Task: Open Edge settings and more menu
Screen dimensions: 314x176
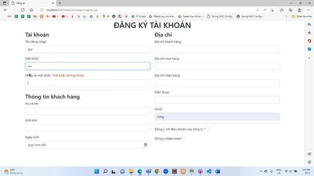Action: (x=309, y=10)
